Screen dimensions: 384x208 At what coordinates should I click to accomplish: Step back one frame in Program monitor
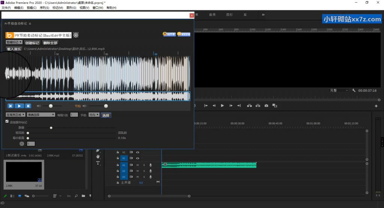214,105
